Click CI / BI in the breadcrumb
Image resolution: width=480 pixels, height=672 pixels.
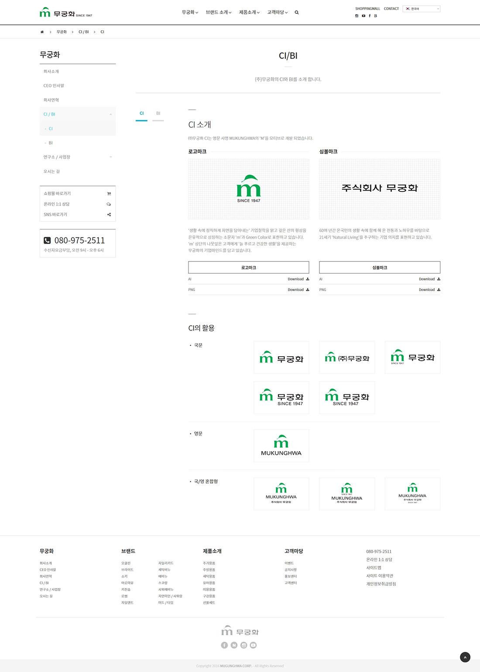(83, 32)
